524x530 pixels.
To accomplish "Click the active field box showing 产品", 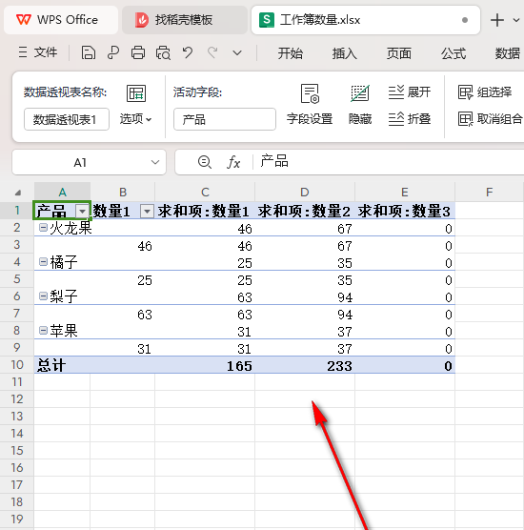I will (x=225, y=119).
